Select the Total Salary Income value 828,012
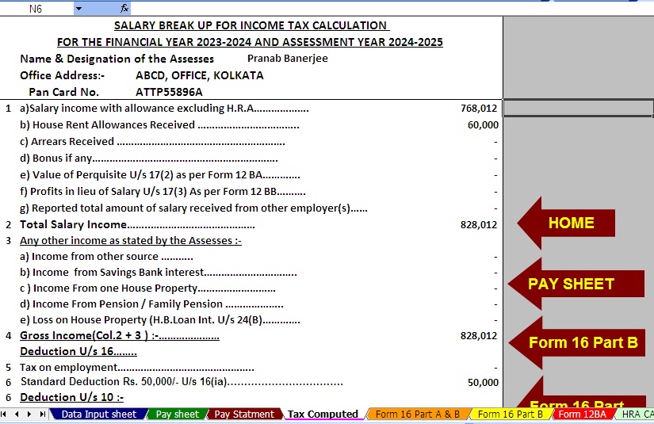Screen dimensions: 654x424 pyautogui.click(x=479, y=225)
